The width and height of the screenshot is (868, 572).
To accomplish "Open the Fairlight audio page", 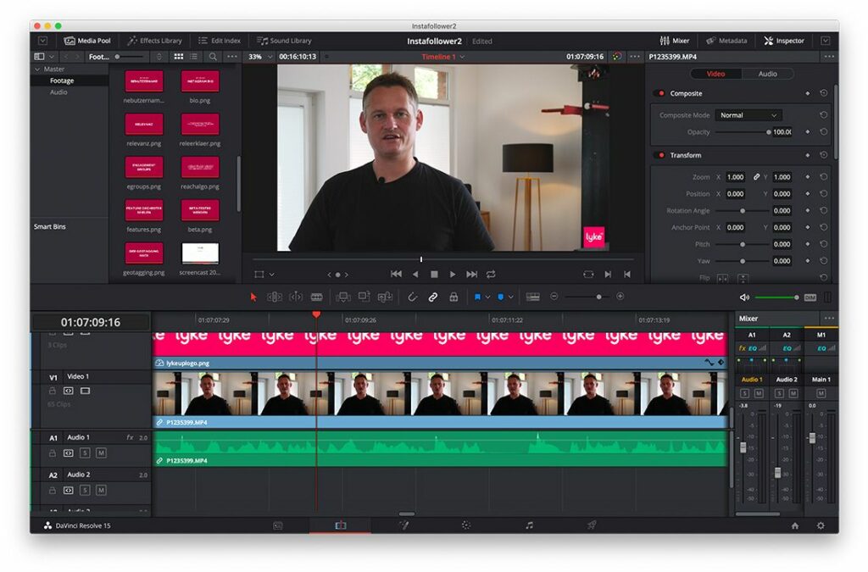I will (528, 525).
